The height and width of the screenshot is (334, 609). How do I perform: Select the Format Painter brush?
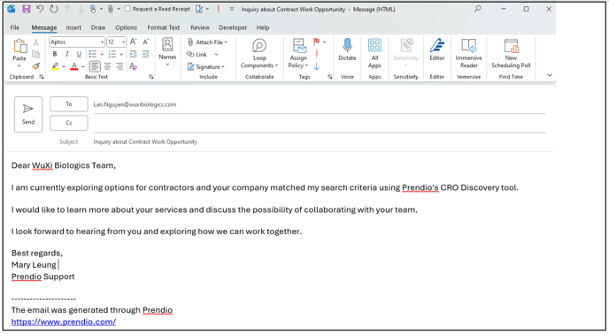(35, 66)
